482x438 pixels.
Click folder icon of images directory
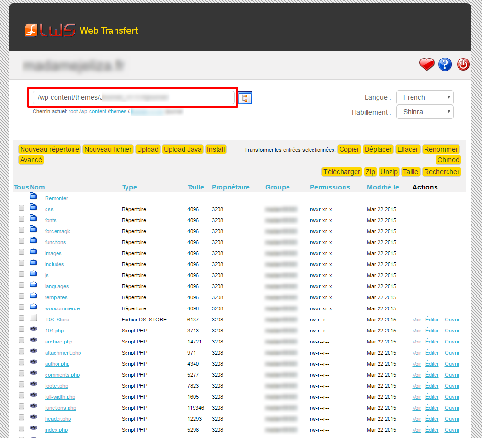34,251
